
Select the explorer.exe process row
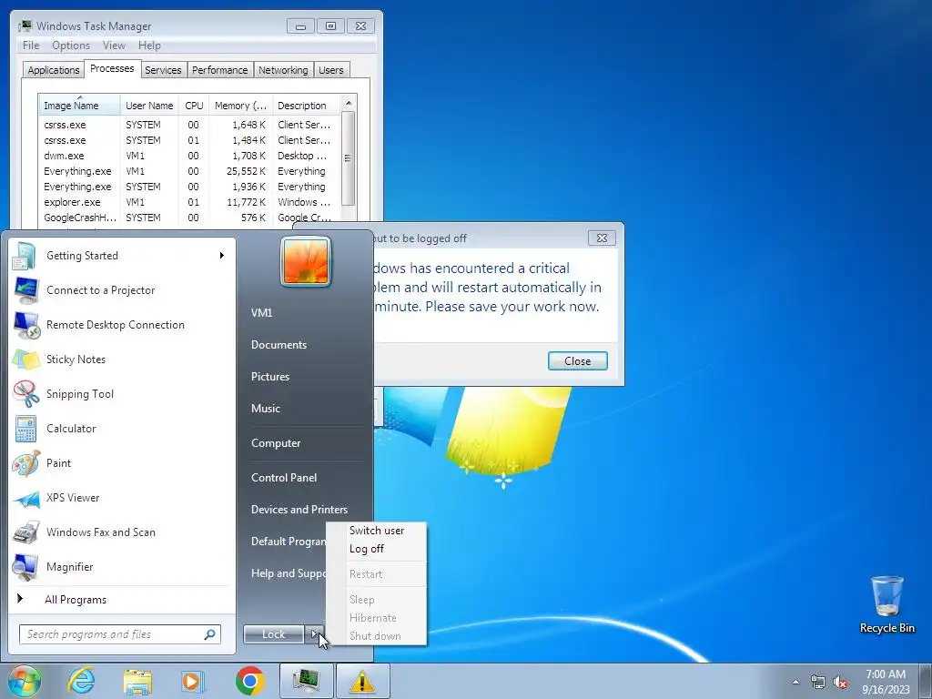pos(189,202)
